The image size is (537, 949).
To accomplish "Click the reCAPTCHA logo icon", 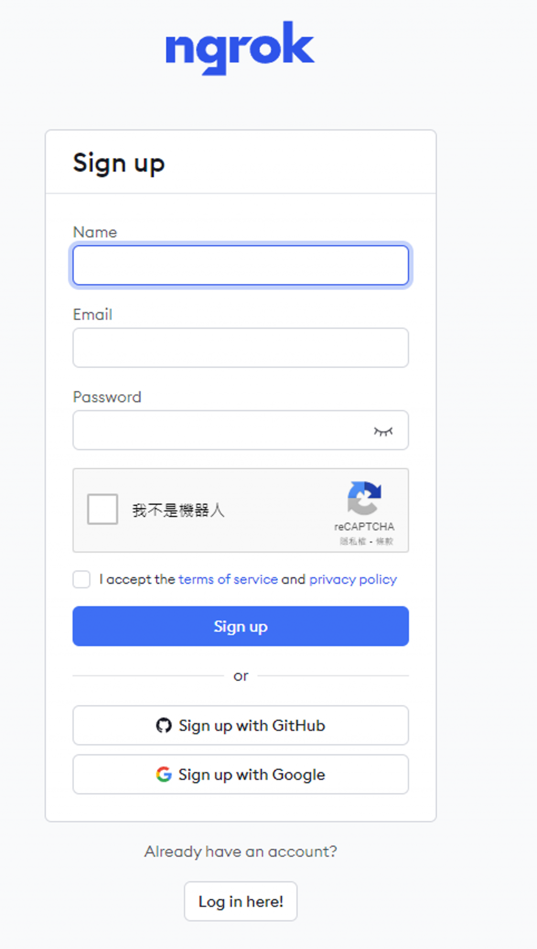I will [x=364, y=498].
